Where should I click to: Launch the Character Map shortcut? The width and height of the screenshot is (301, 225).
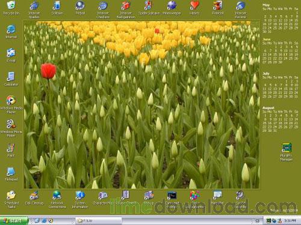[x=102, y=197]
